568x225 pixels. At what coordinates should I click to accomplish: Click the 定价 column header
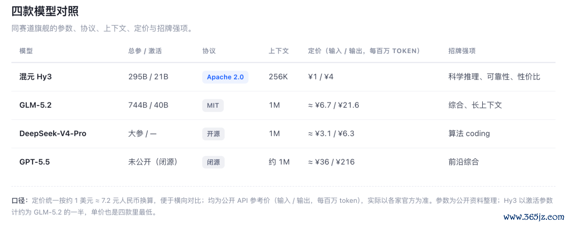(364, 51)
